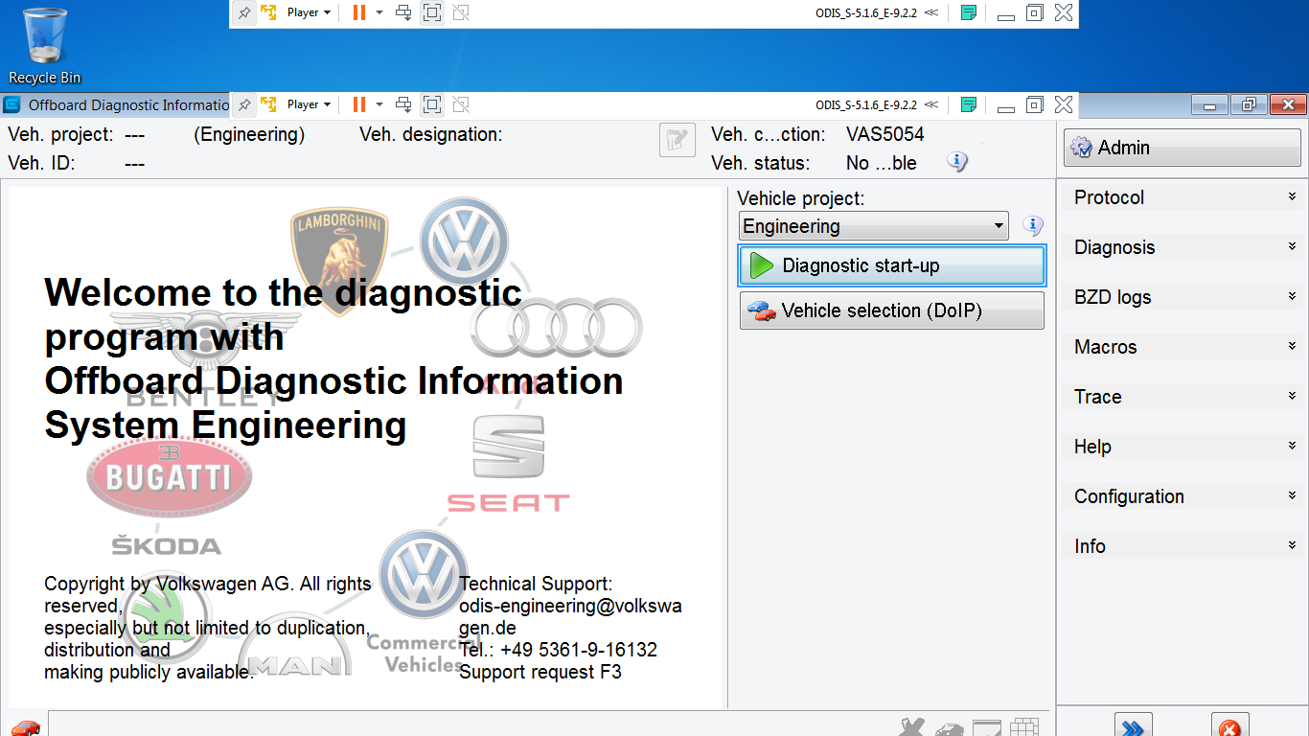
Task: Click the Admin gear icon
Action: coord(1082,148)
